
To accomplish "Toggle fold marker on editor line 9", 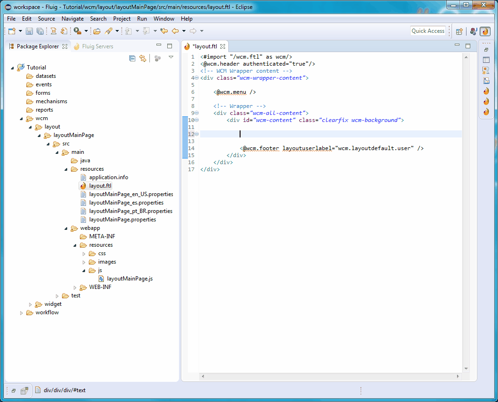I will point(197,113).
